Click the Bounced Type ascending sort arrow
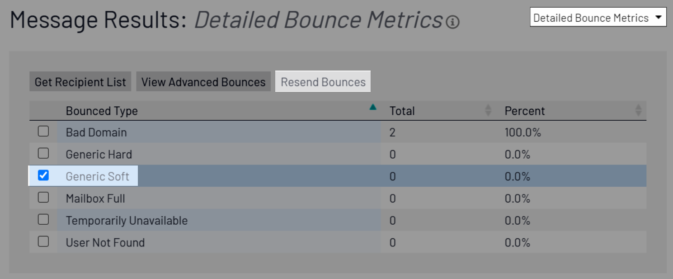The height and width of the screenshot is (279, 673). 372,108
